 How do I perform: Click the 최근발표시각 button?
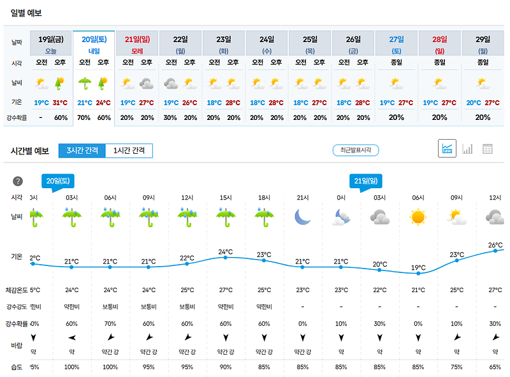356,150
